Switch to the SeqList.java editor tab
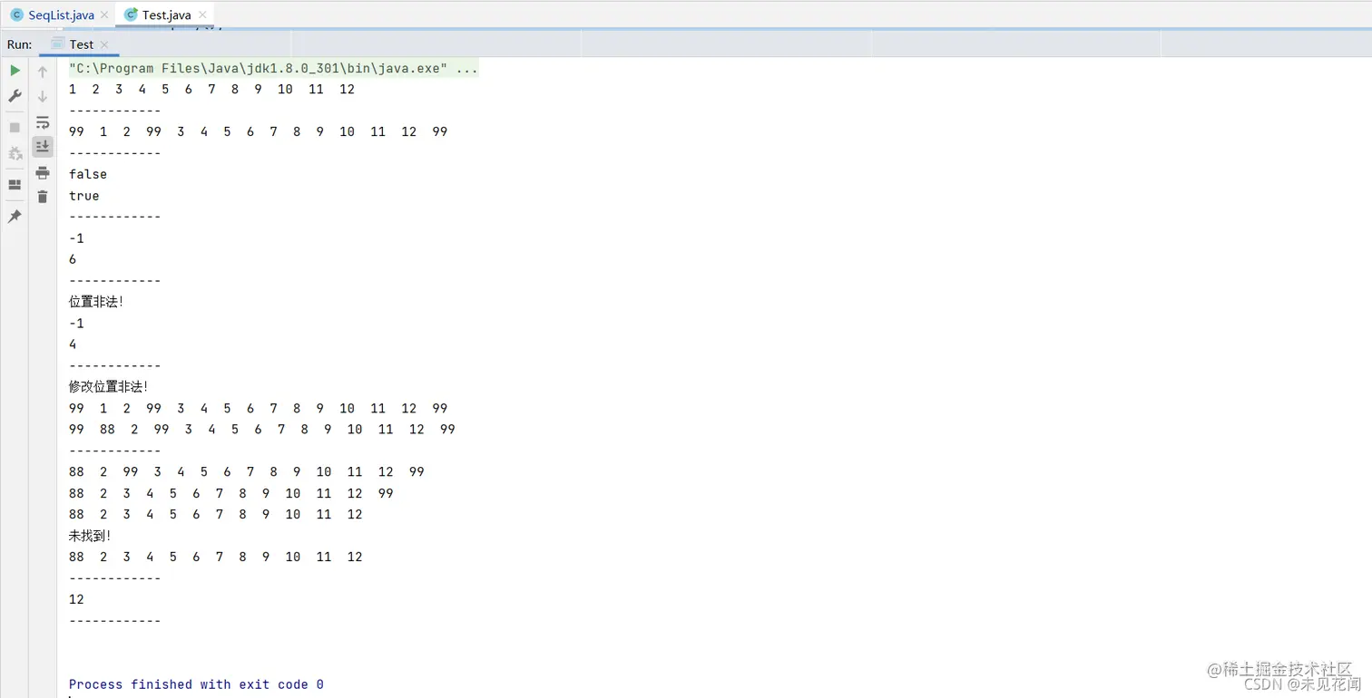The image size is (1372, 698). click(60, 15)
